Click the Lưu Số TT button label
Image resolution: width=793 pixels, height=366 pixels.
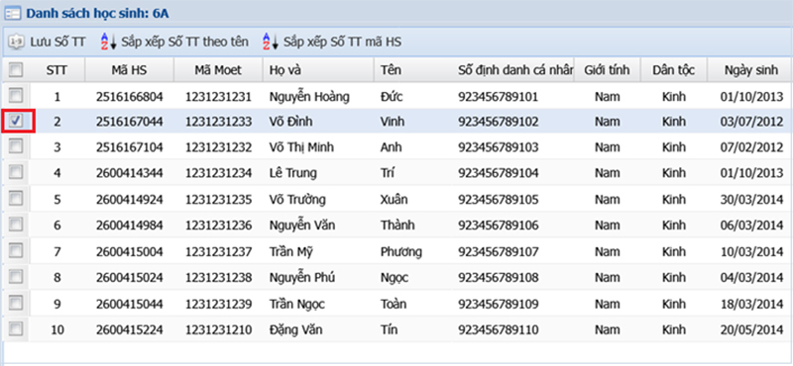[x=57, y=42]
